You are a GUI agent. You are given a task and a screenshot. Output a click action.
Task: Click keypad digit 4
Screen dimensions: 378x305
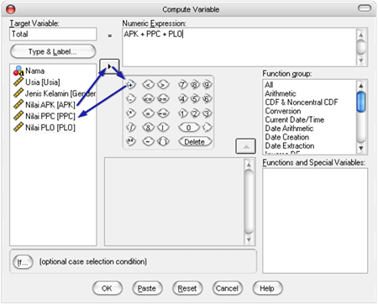pos(183,98)
